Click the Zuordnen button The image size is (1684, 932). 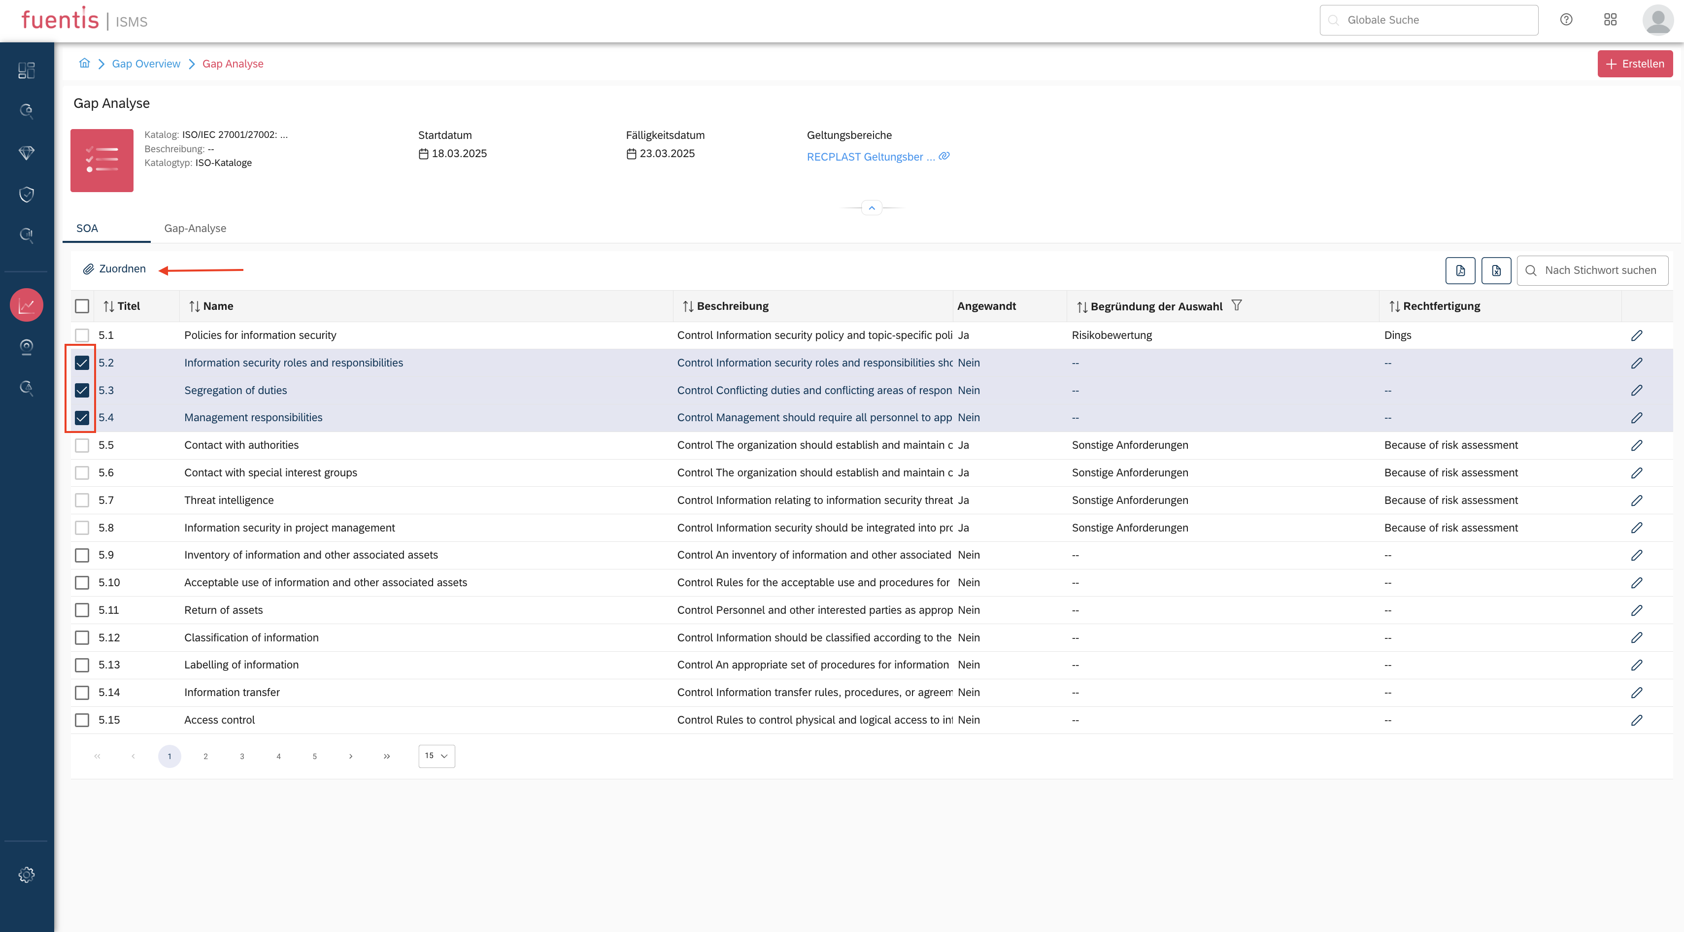point(114,268)
